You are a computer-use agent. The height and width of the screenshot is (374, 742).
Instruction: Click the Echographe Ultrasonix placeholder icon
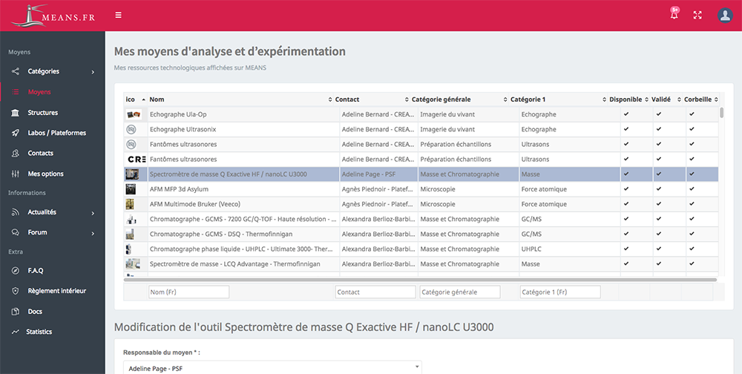(131, 129)
